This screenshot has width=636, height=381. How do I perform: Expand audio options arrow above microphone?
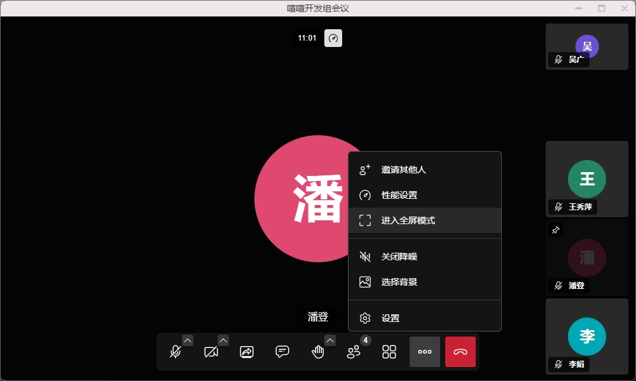click(x=188, y=340)
